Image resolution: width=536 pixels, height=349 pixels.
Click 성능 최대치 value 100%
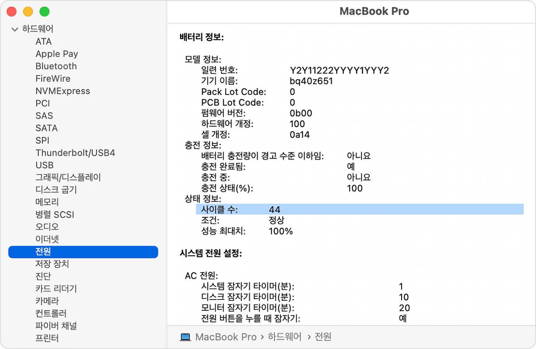(x=281, y=231)
